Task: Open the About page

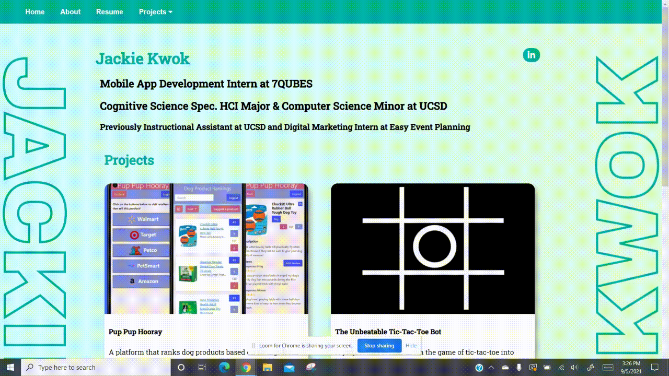Action: [x=71, y=11]
